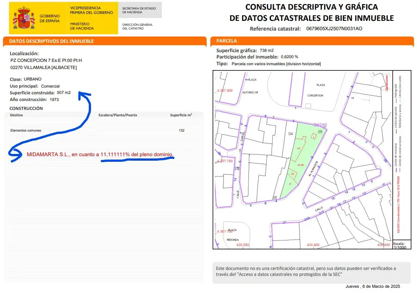The height and width of the screenshot is (293, 417).
Task: Click the date 'Jueves , 6 de Marzo de 2025'
Action: pyautogui.click(x=373, y=286)
